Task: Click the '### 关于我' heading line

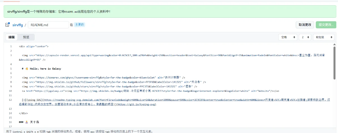Action: [29, 122]
